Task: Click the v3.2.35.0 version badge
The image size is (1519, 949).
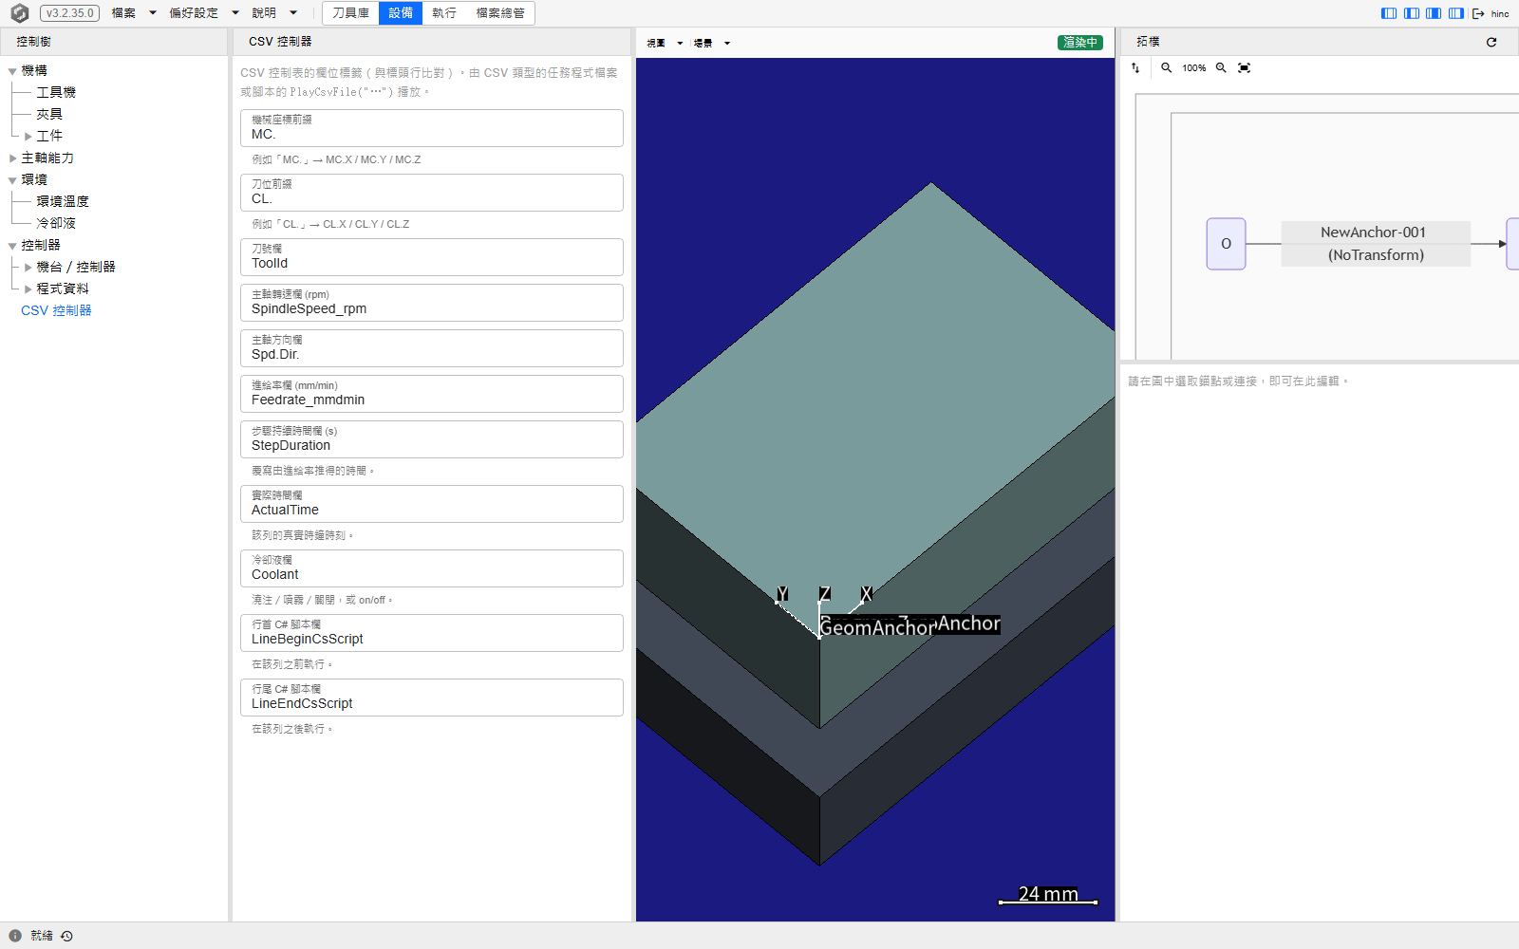Action: click(69, 13)
